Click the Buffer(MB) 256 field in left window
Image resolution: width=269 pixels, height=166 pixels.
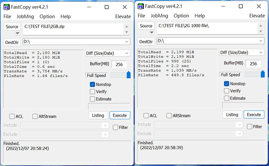click(119, 64)
